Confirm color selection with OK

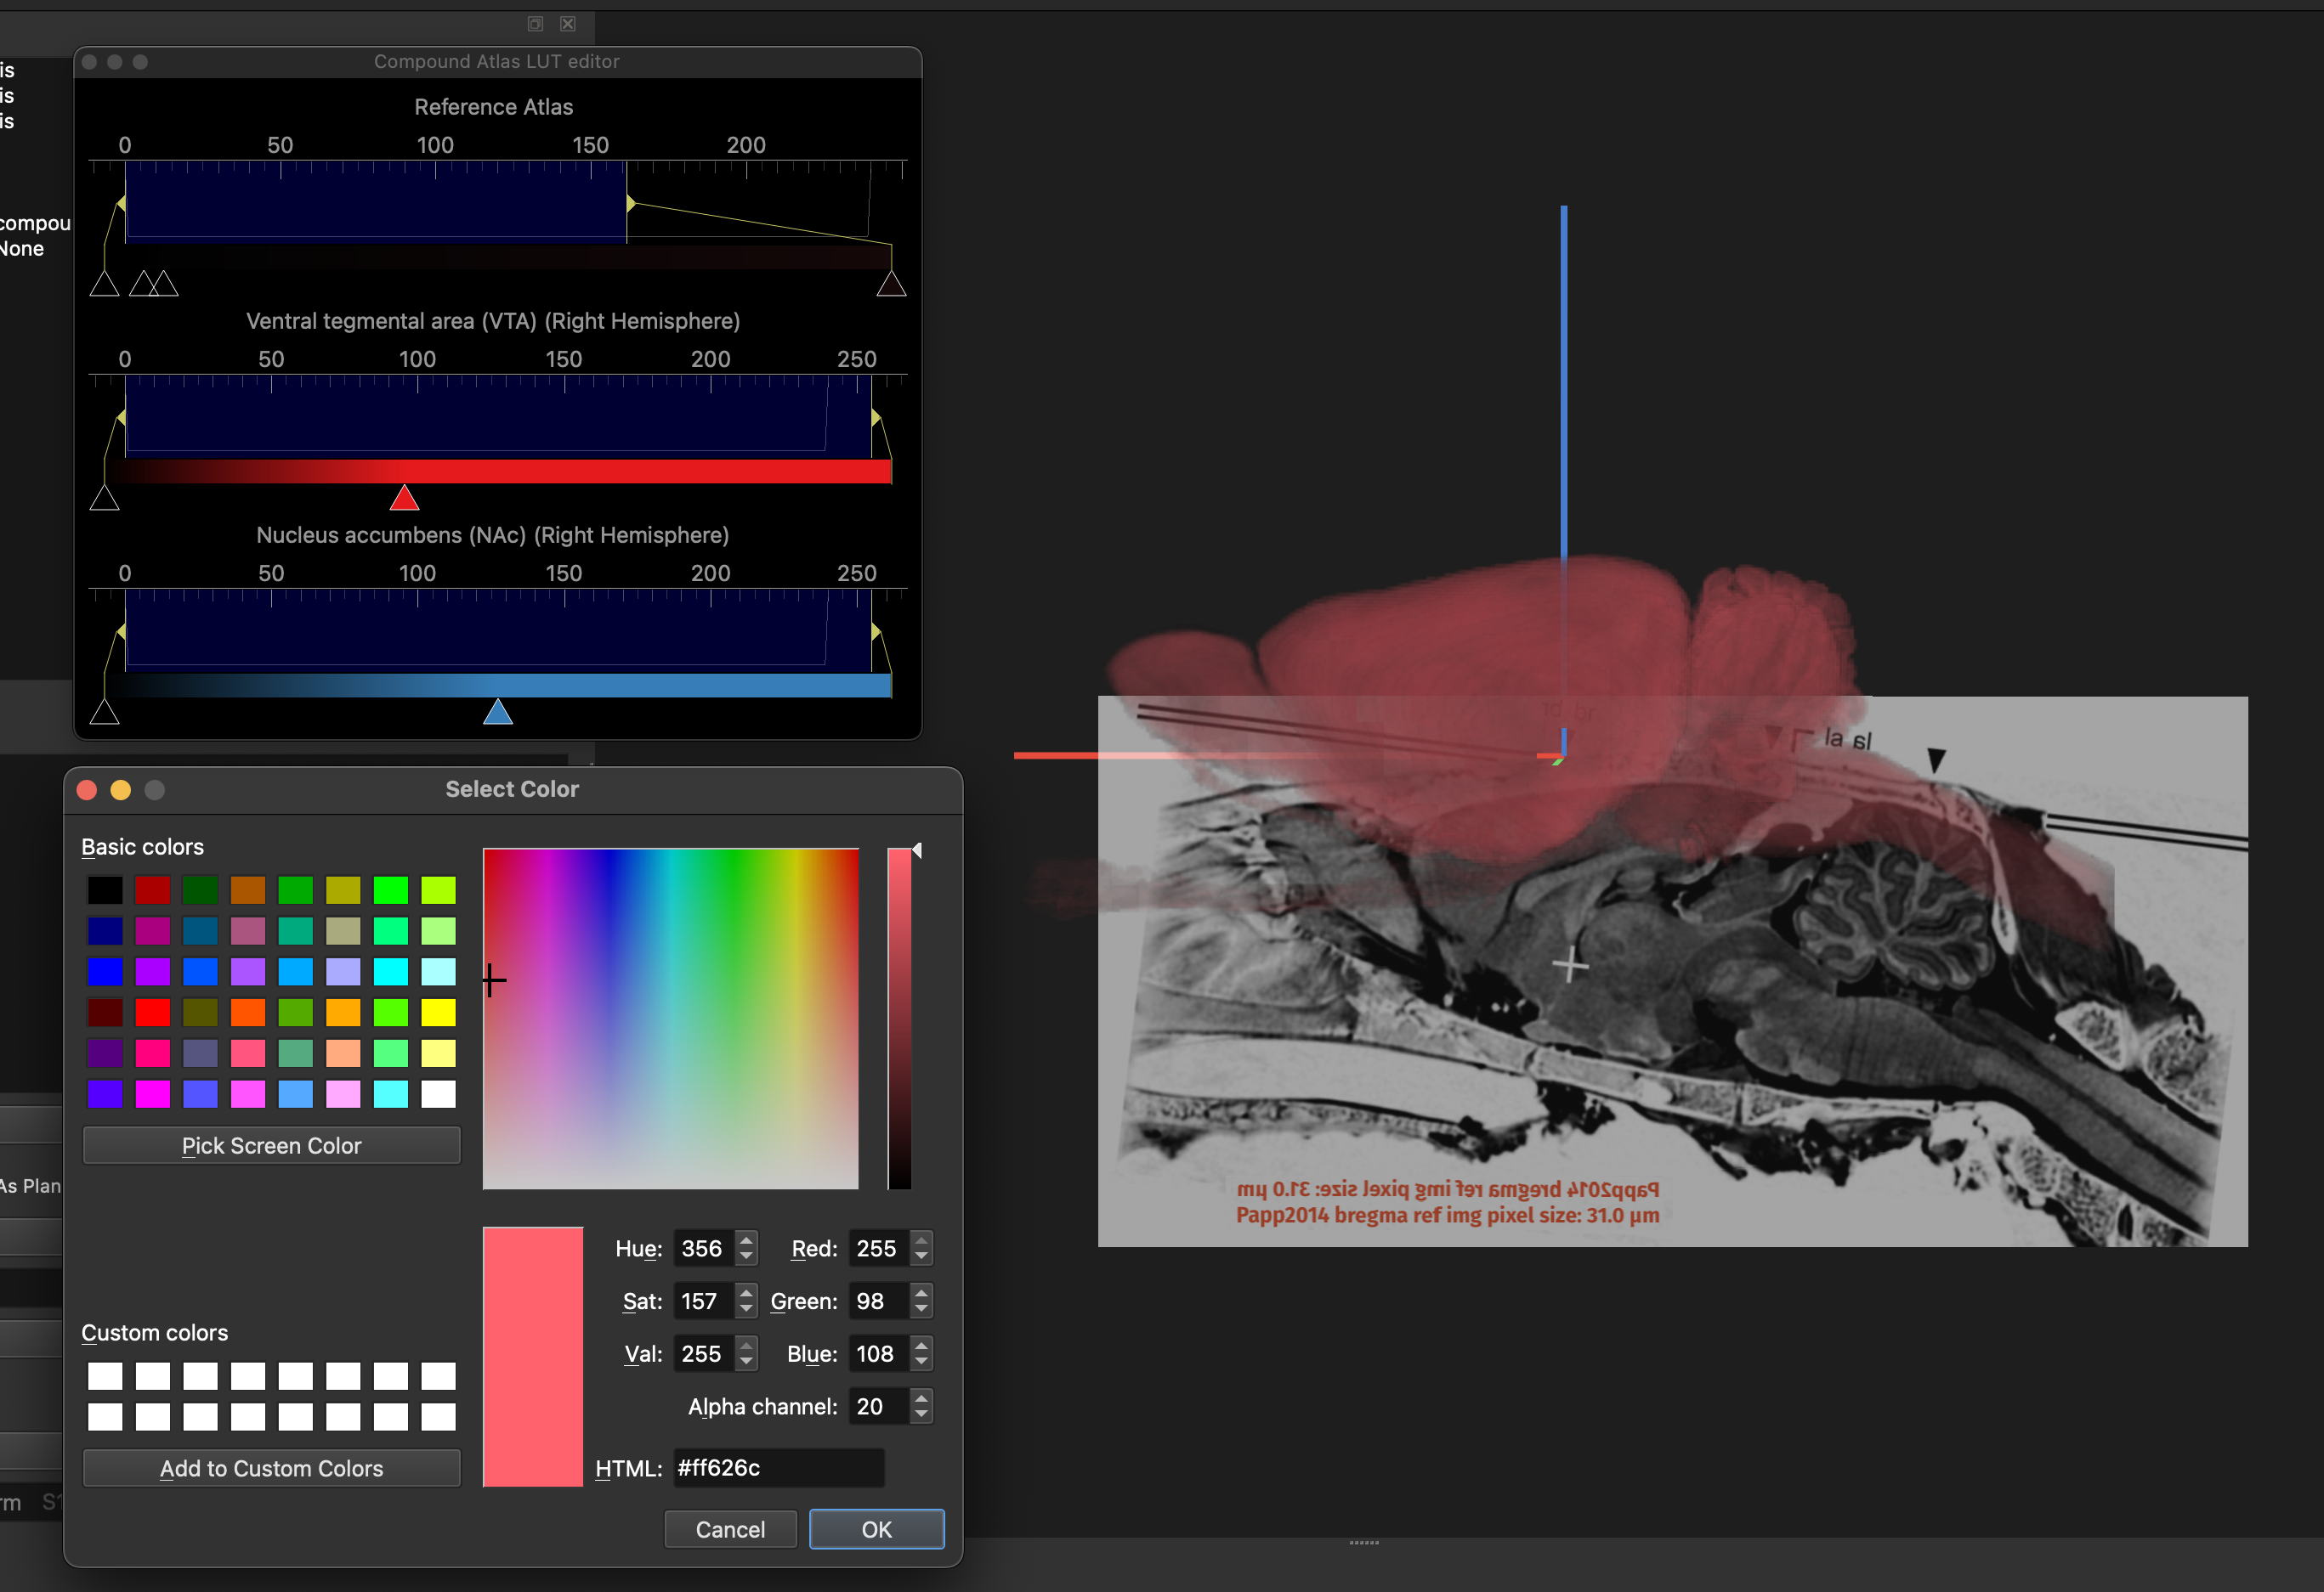(x=876, y=1529)
